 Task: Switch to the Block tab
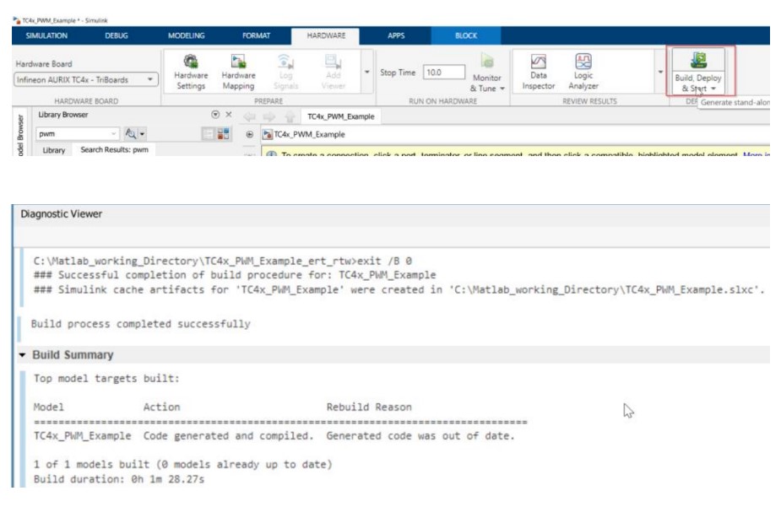(x=466, y=35)
